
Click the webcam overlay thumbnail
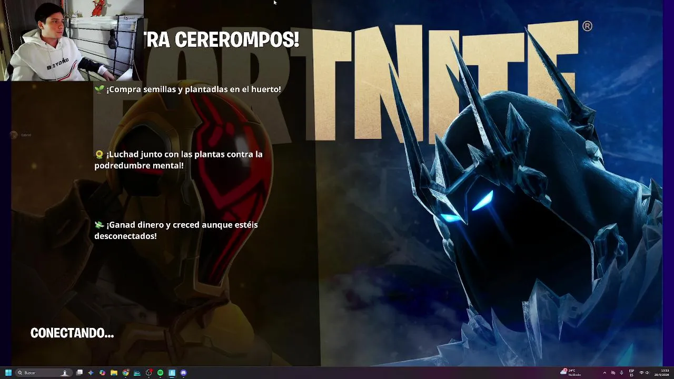pos(72,40)
